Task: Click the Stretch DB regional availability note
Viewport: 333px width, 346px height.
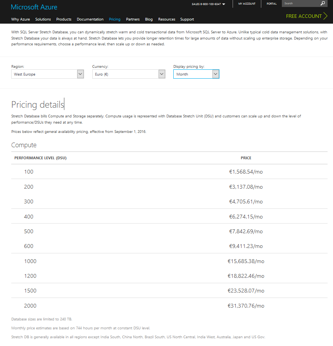Action: (x=138, y=337)
